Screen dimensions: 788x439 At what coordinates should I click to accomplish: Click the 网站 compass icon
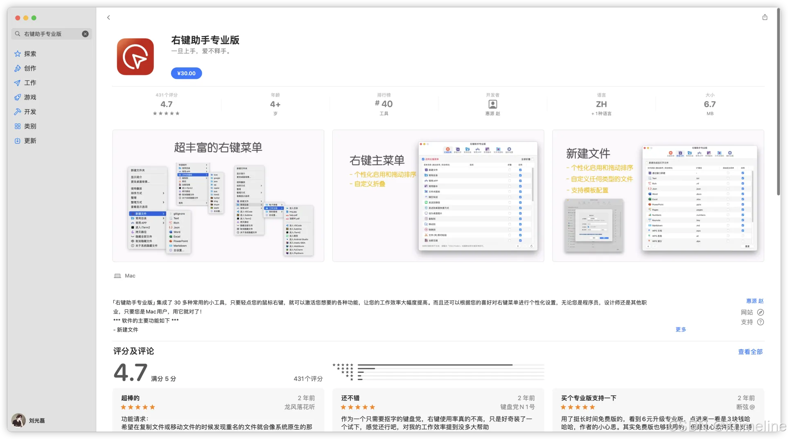(761, 312)
